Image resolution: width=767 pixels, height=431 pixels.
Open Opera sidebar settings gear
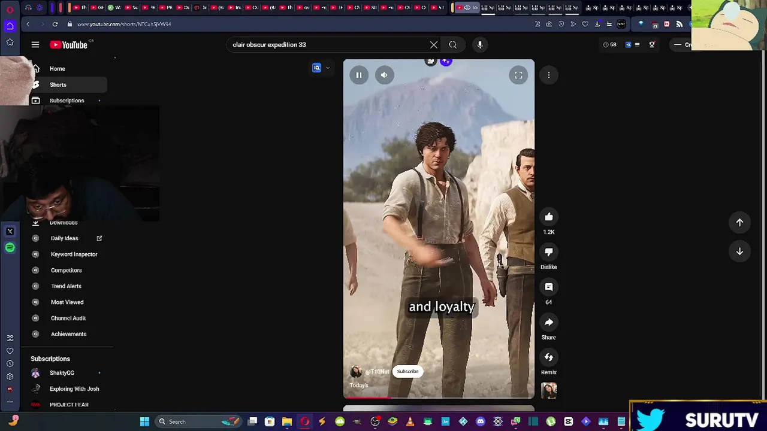coord(10,376)
